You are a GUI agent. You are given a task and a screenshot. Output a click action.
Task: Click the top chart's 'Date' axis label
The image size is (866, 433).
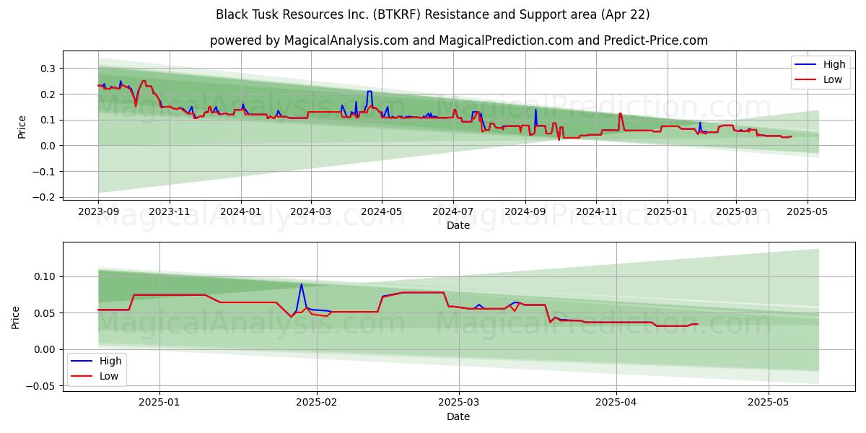click(x=458, y=226)
